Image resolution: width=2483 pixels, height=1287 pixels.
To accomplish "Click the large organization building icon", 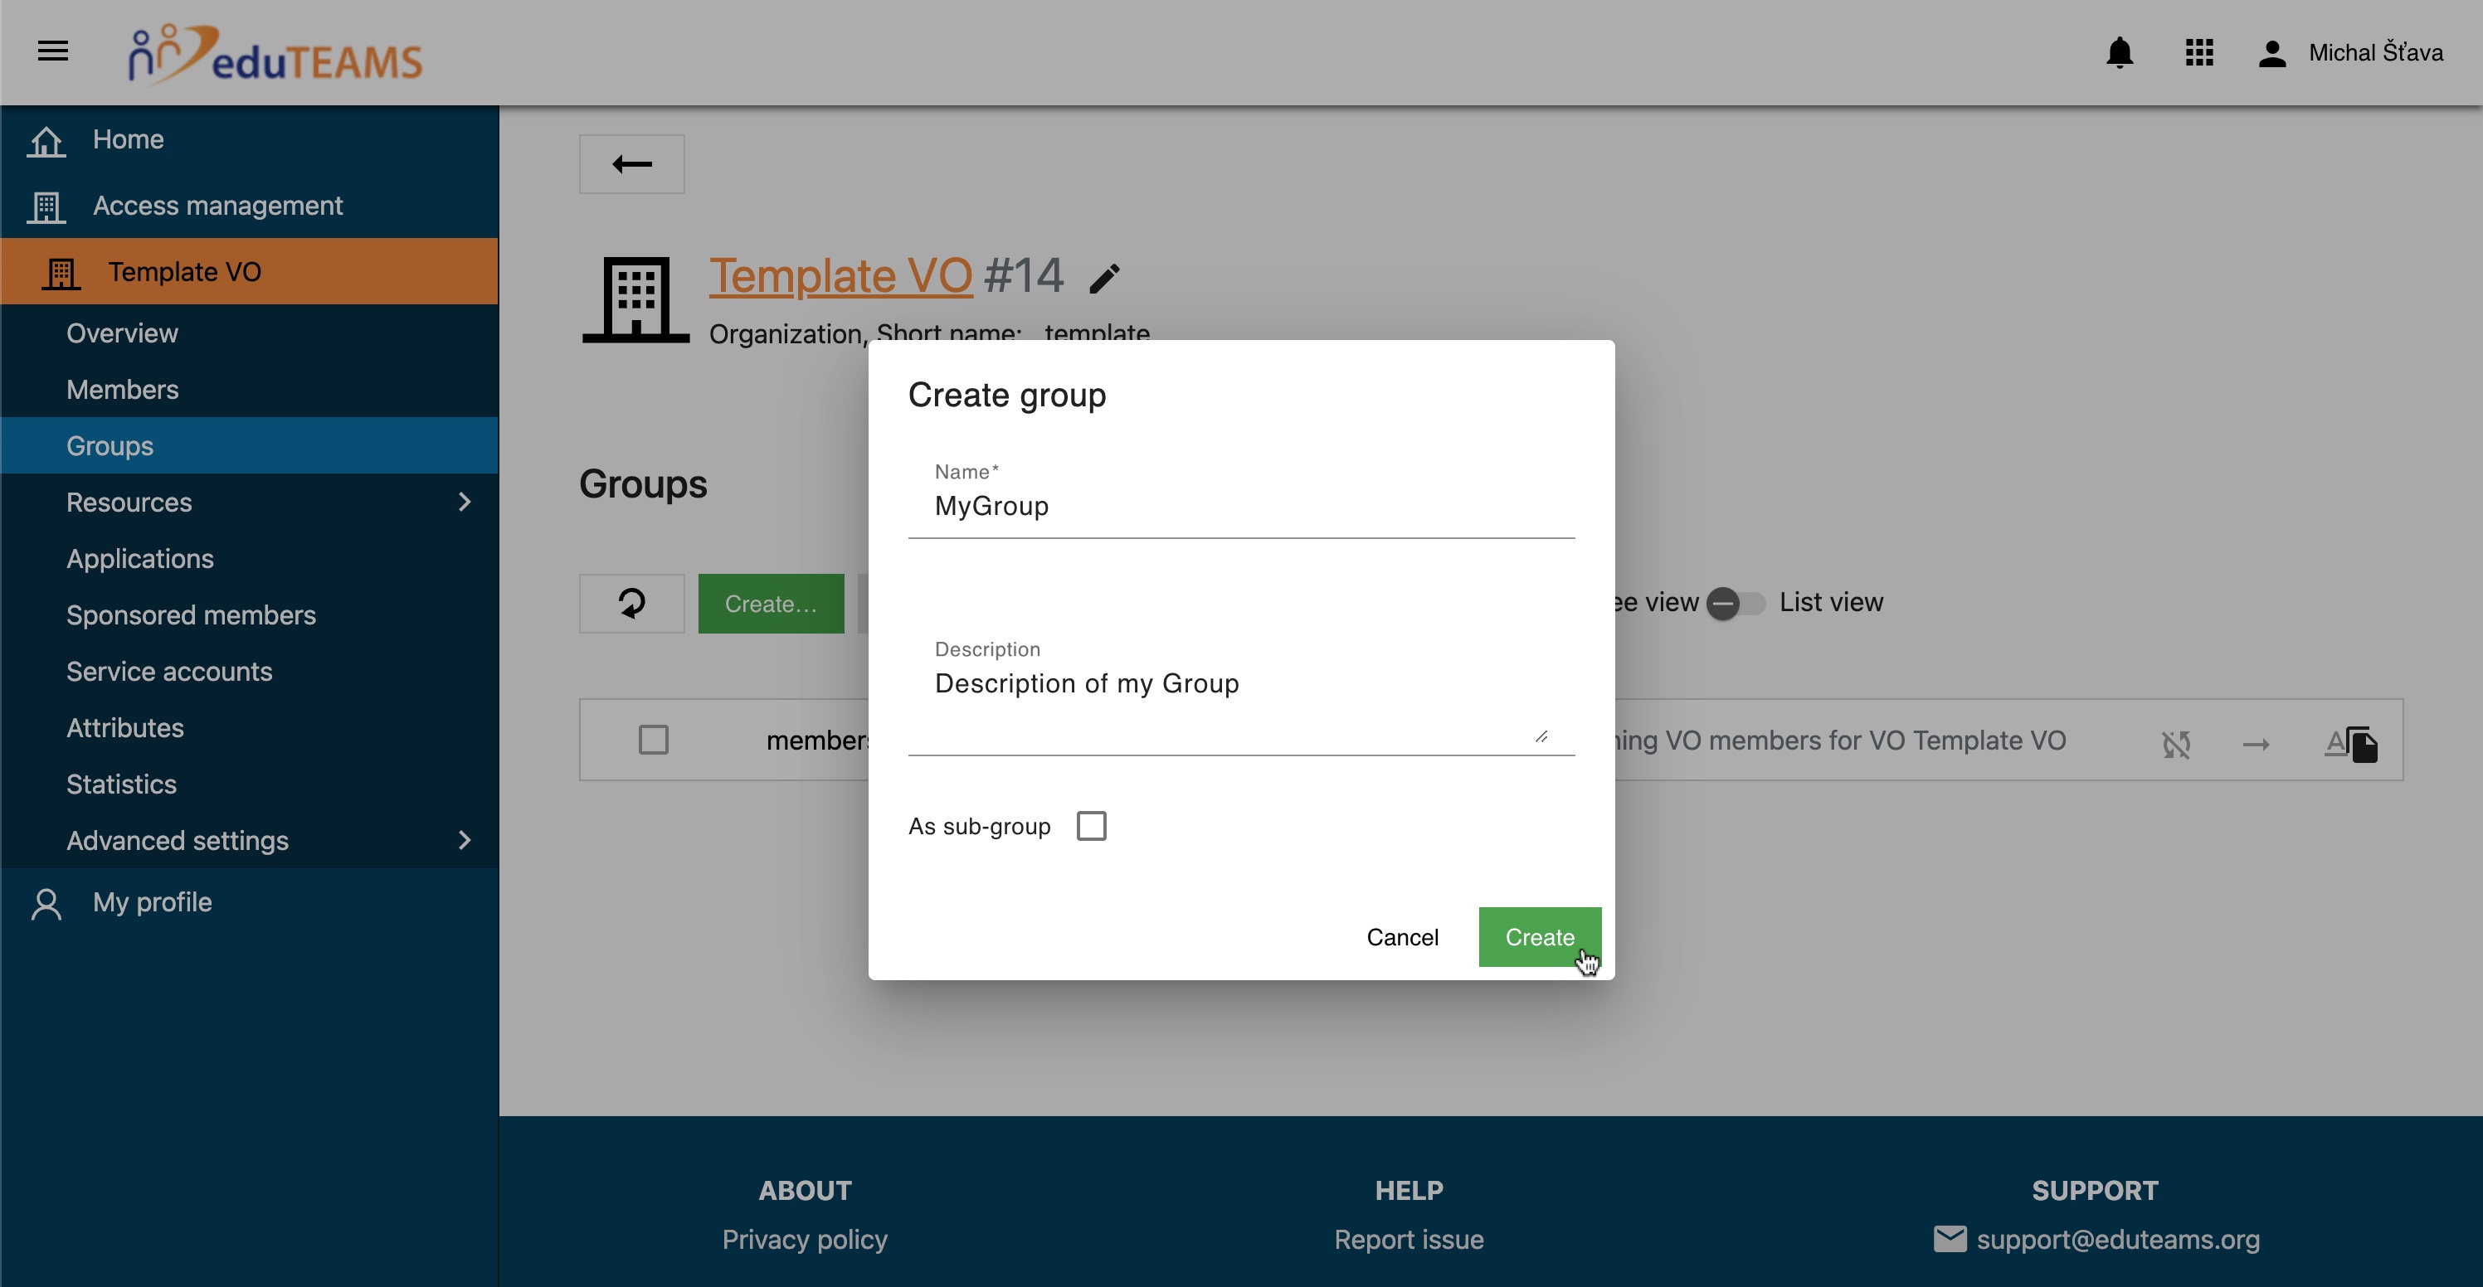I will pyautogui.click(x=636, y=299).
